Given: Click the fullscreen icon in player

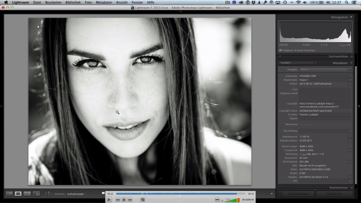Looking at the screenshot, I should coord(143,200).
